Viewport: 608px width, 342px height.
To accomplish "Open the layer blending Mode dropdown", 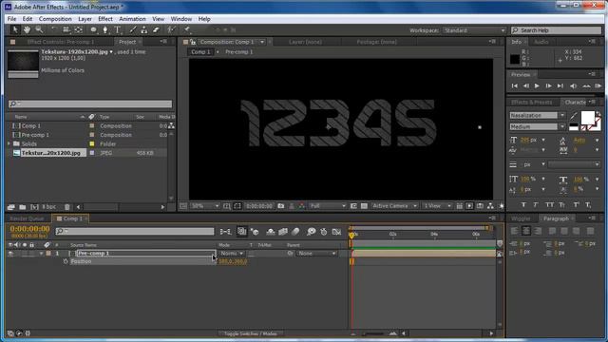I will (232, 254).
